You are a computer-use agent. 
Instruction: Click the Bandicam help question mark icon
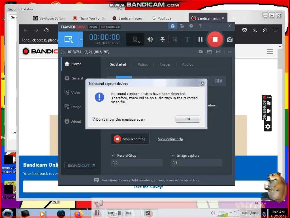(x=200, y=26)
